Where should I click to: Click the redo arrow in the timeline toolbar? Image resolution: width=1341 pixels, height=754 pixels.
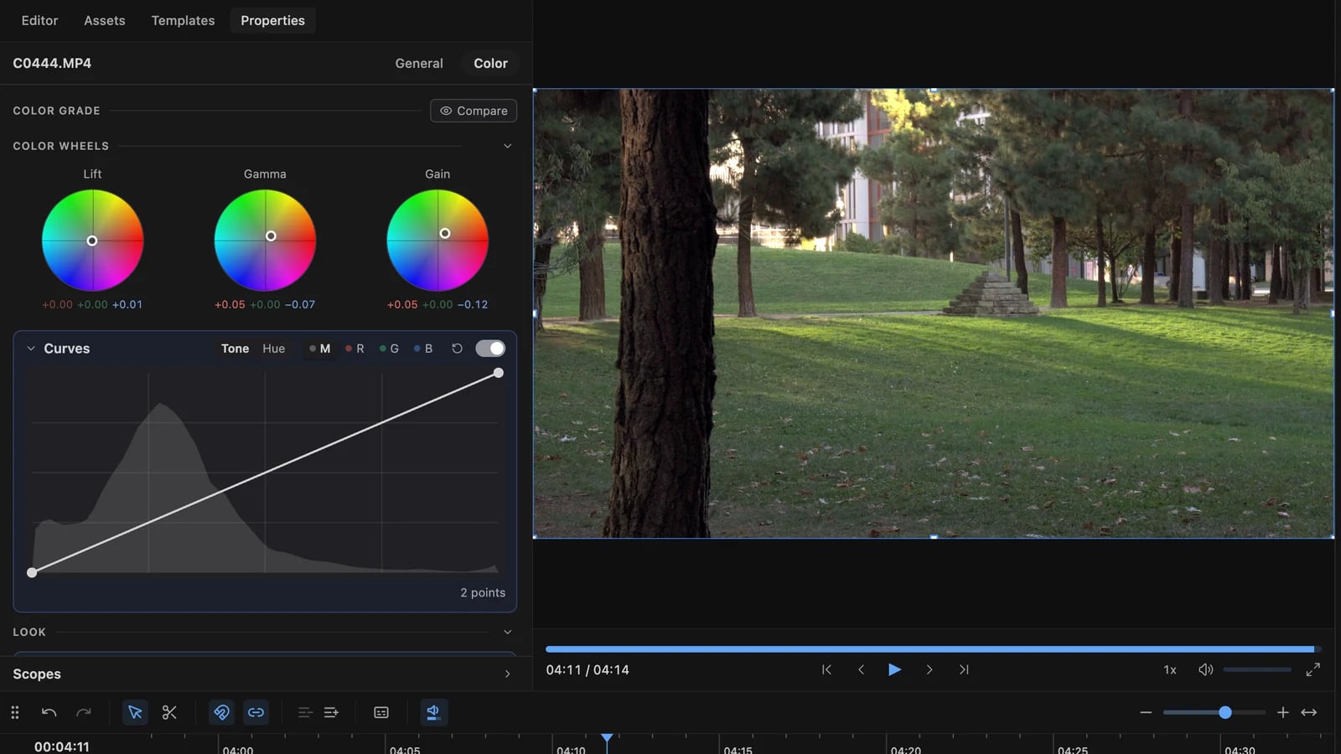point(84,712)
